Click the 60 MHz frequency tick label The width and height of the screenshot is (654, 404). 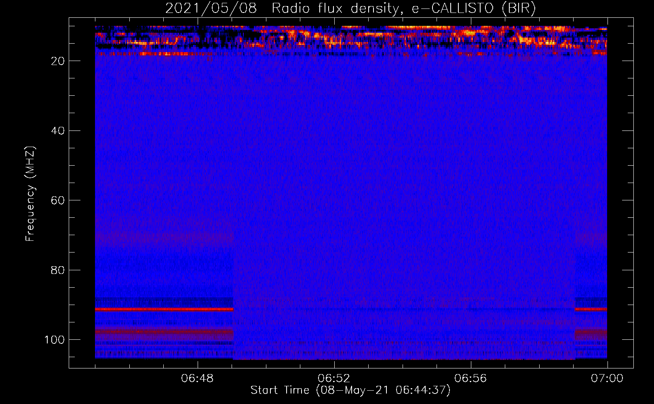click(x=58, y=201)
